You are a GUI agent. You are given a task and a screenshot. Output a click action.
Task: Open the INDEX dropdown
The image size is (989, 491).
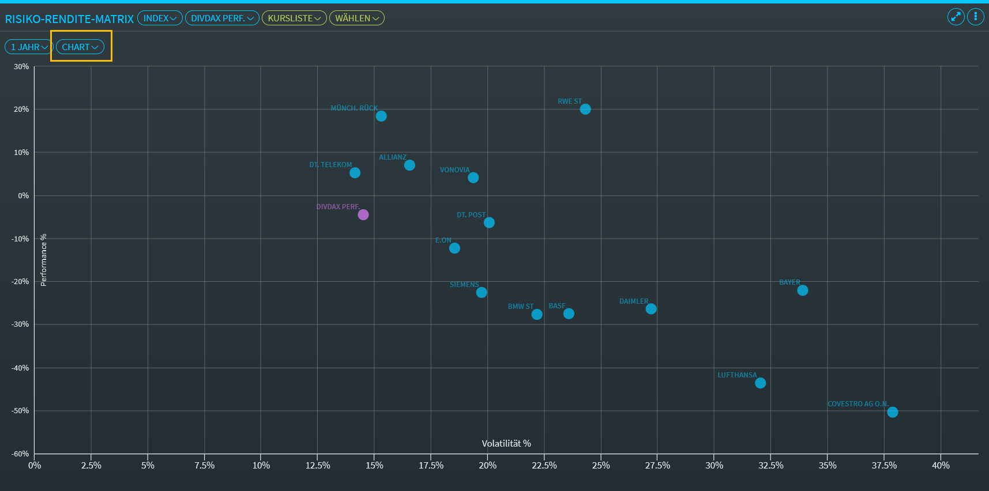pos(160,18)
